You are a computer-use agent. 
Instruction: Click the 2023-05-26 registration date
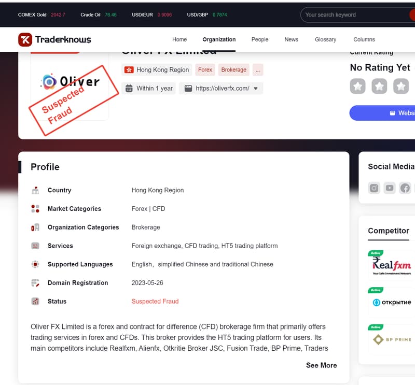pyautogui.click(x=147, y=283)
